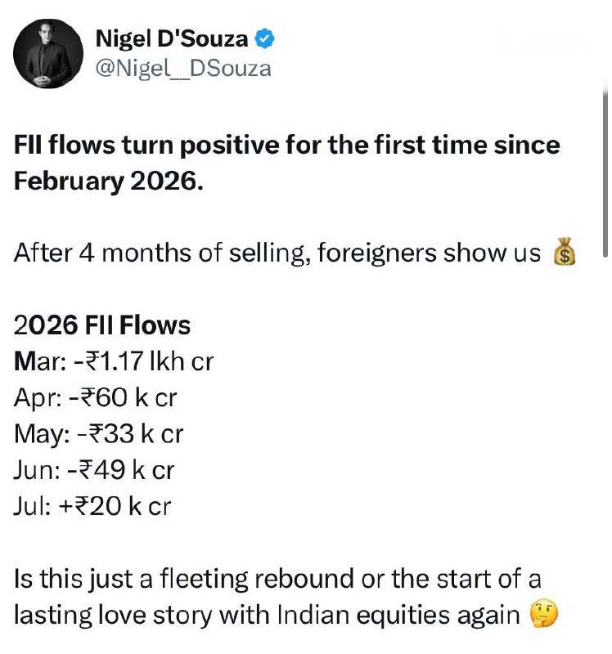This screenshot has height=654, width=612.
Task: Select the May: -₹33 k cr line
Action: click(98, 434)
